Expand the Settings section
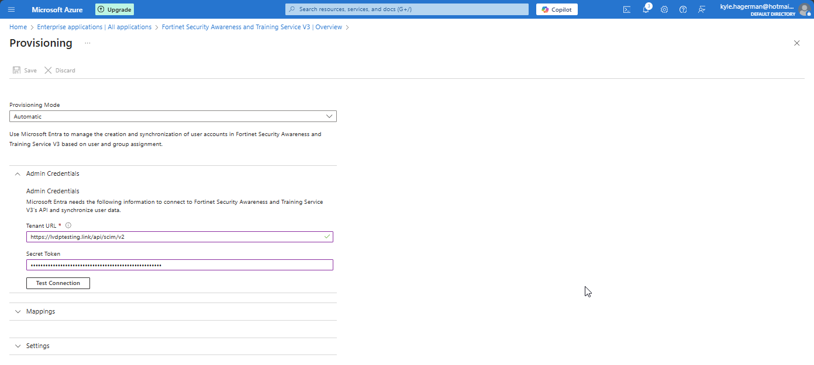The height and width of the screenshot is (365, 814). 173,346
